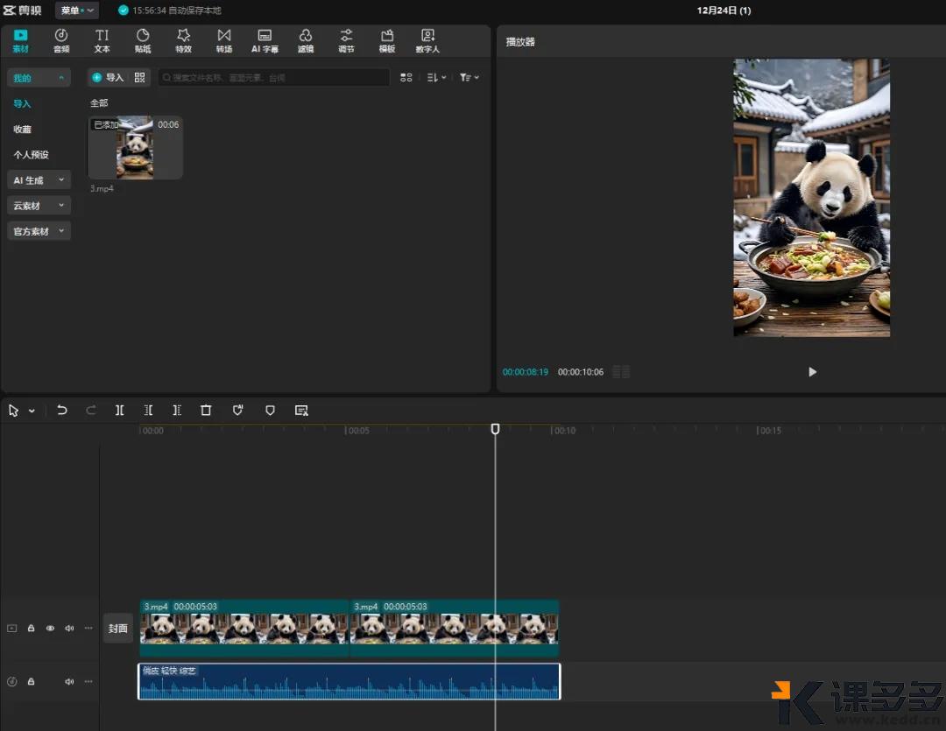Open the 特效 effects panel
The image size is (946, 731).
(x=183, y=40)
